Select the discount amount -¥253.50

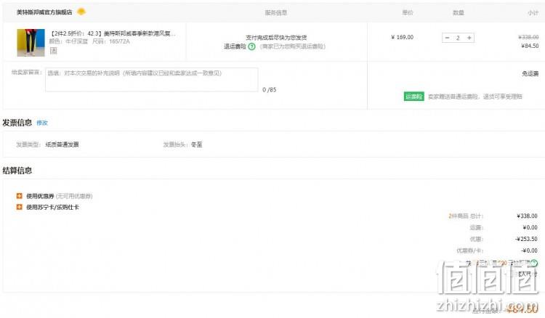click(526, 239)
